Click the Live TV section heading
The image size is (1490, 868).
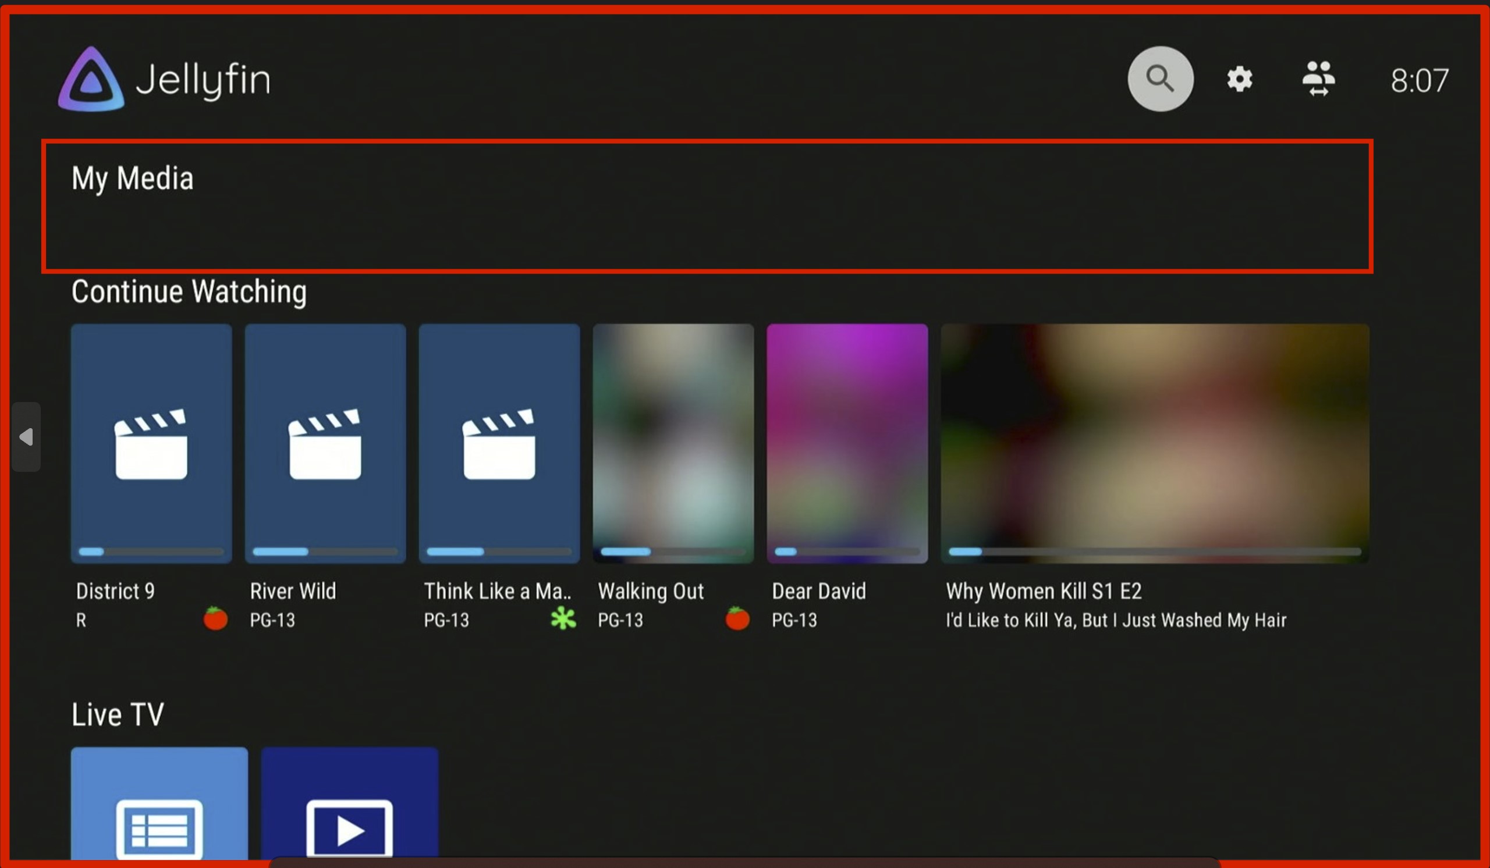(x=118, y=715)
